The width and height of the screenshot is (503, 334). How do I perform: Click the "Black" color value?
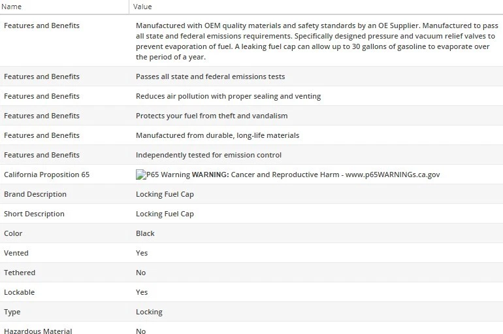coord(145,233)
